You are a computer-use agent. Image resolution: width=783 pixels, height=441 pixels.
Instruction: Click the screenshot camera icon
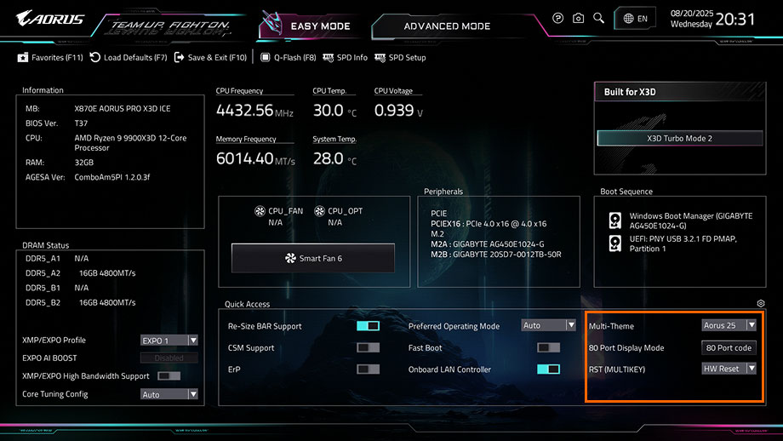click(579, 18)
